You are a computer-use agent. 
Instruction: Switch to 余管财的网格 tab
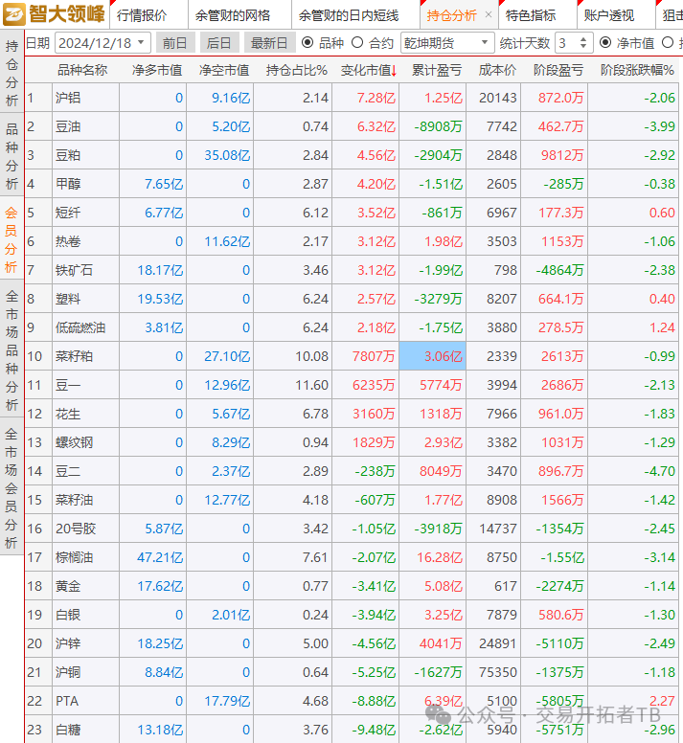tap(233, 15)
